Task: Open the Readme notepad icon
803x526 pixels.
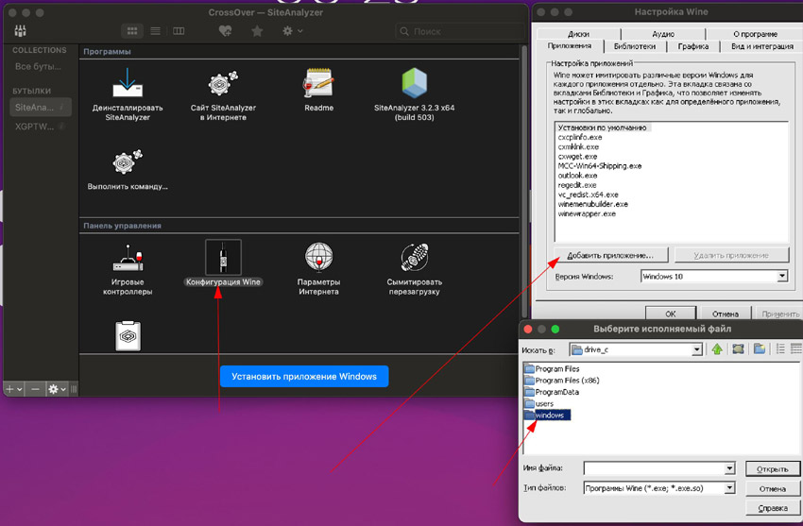Action: point(318,83)
